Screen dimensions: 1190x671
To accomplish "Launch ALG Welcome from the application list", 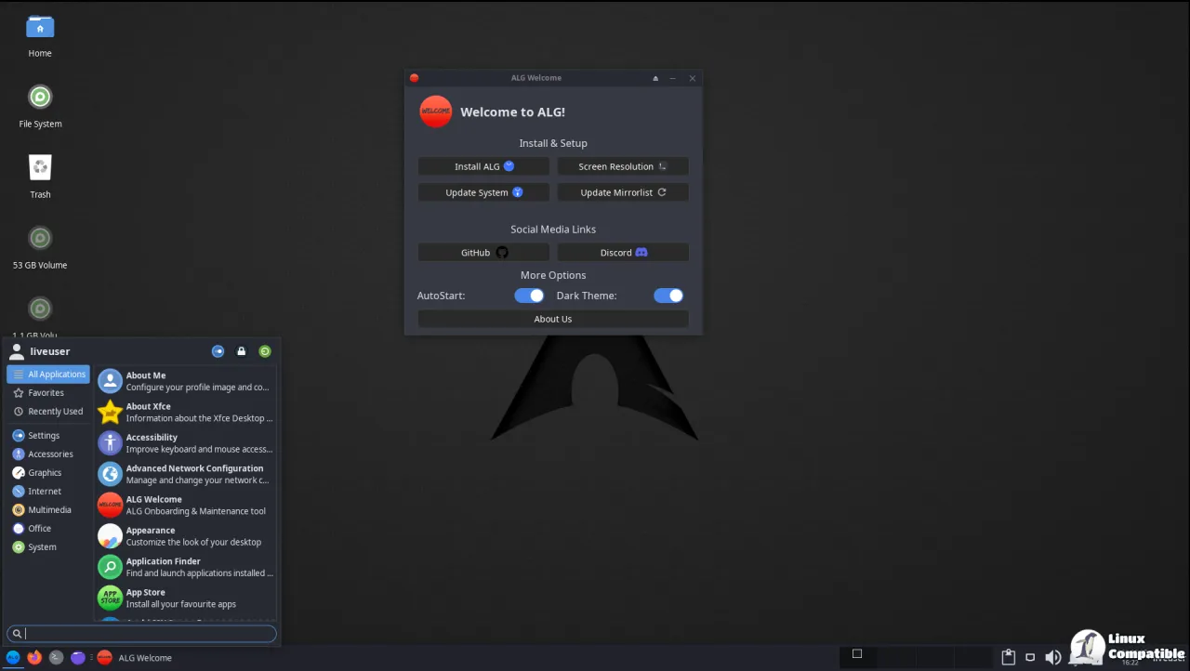I will coord(186,505).
